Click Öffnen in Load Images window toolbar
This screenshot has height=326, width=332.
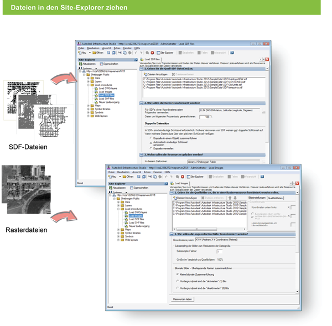pos(128,177)
